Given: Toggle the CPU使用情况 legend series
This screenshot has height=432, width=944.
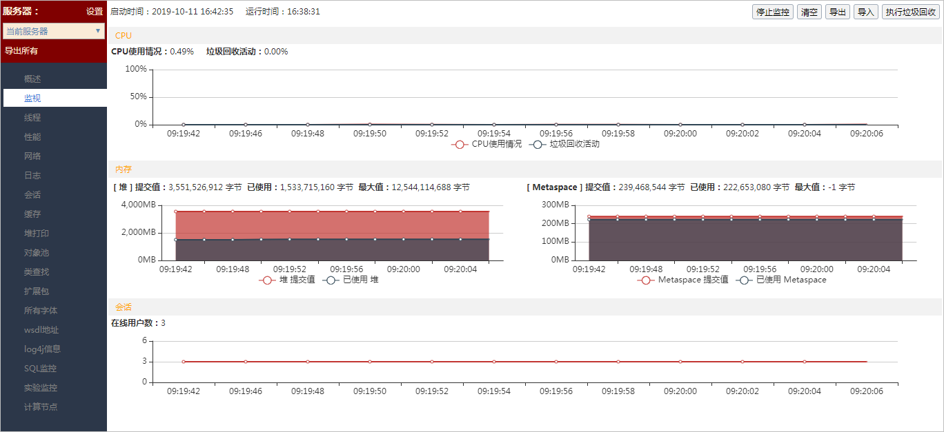Looking at the screenshot, I should 486,145.
